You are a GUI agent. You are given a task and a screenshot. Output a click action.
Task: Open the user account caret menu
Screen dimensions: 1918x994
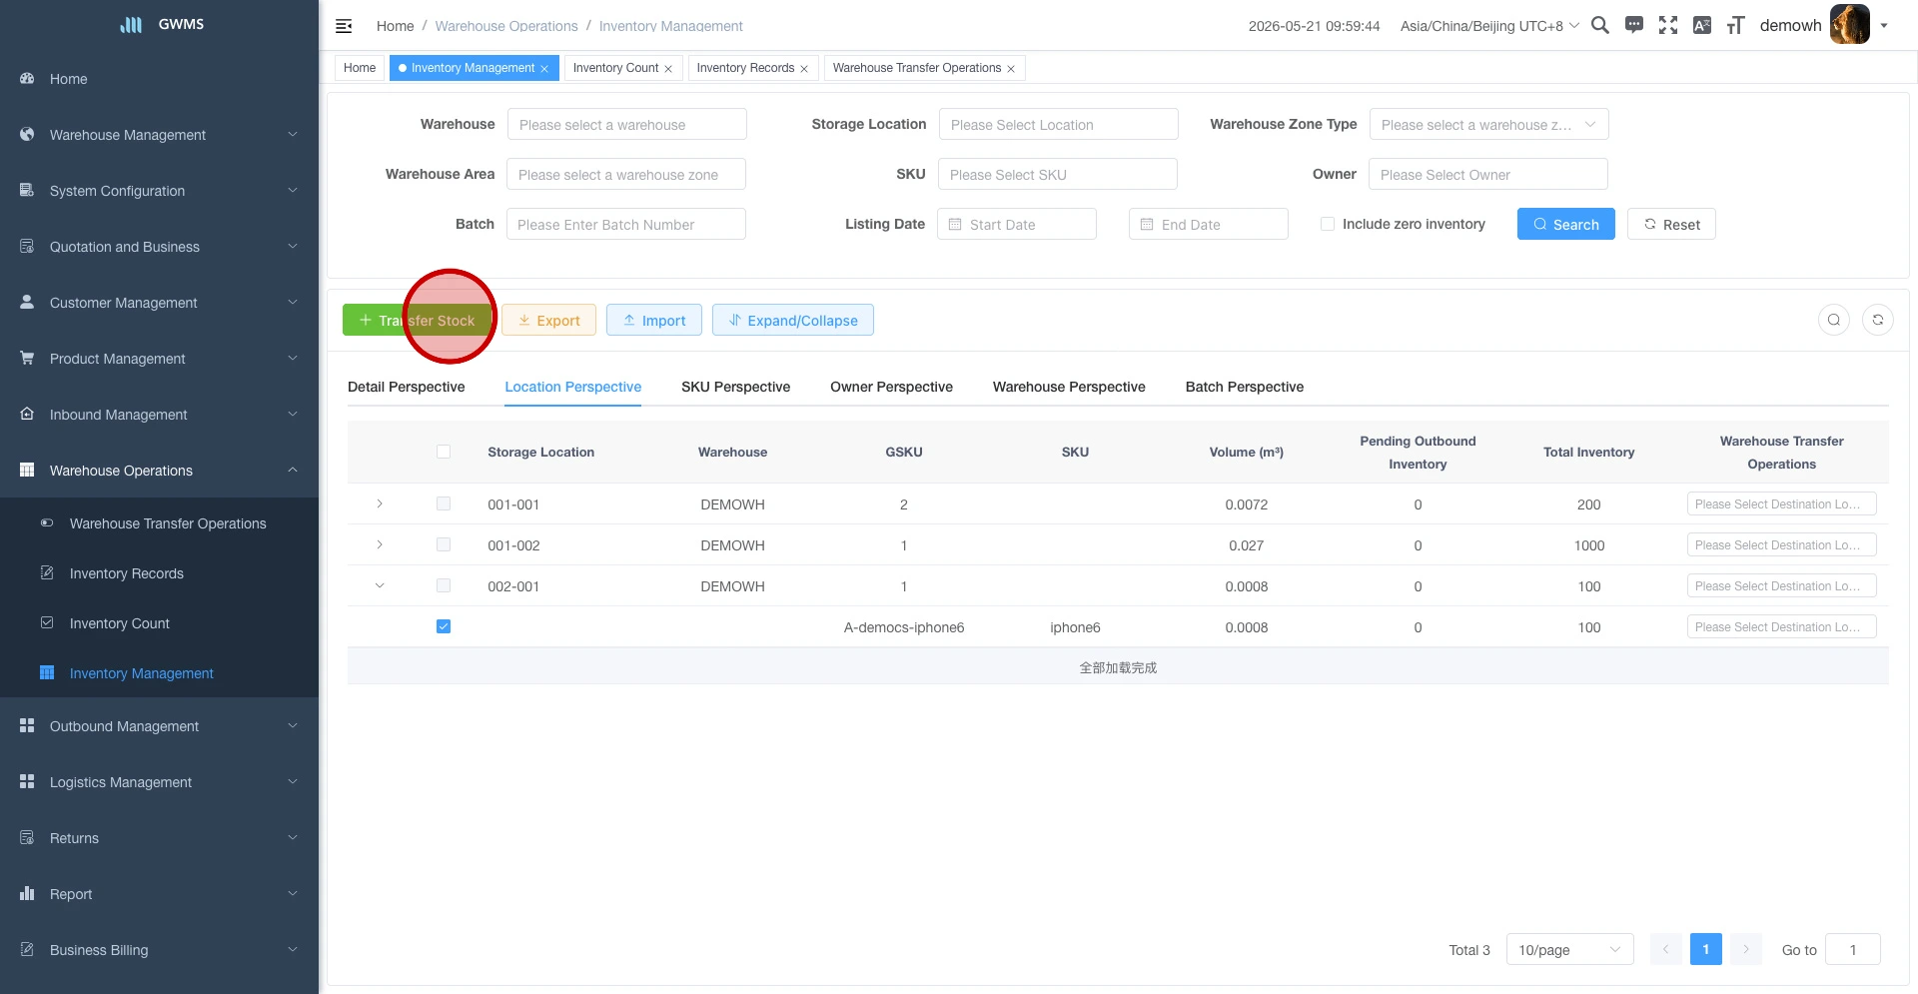click(x=1884, y=26)
